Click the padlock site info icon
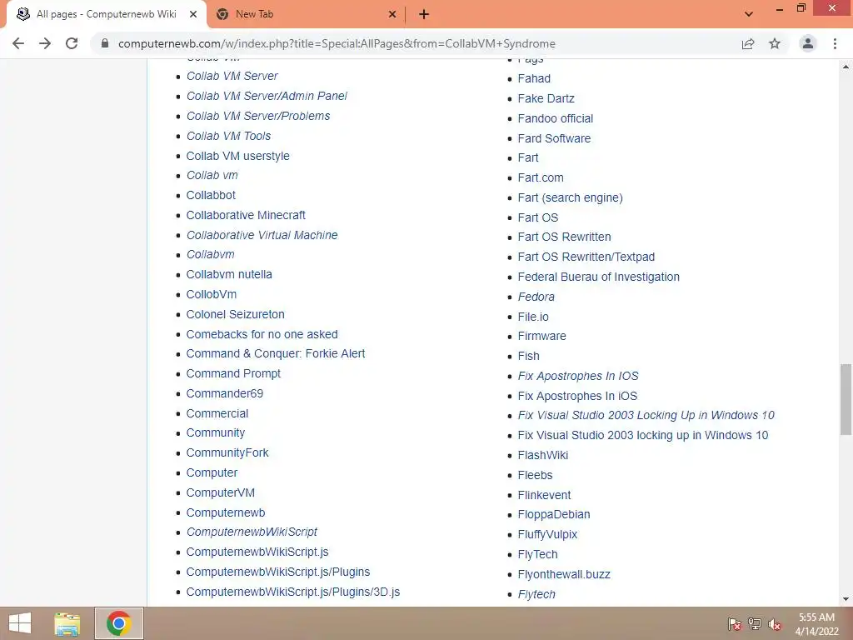This screenshot has width=853, height=640. click(105, 43)
